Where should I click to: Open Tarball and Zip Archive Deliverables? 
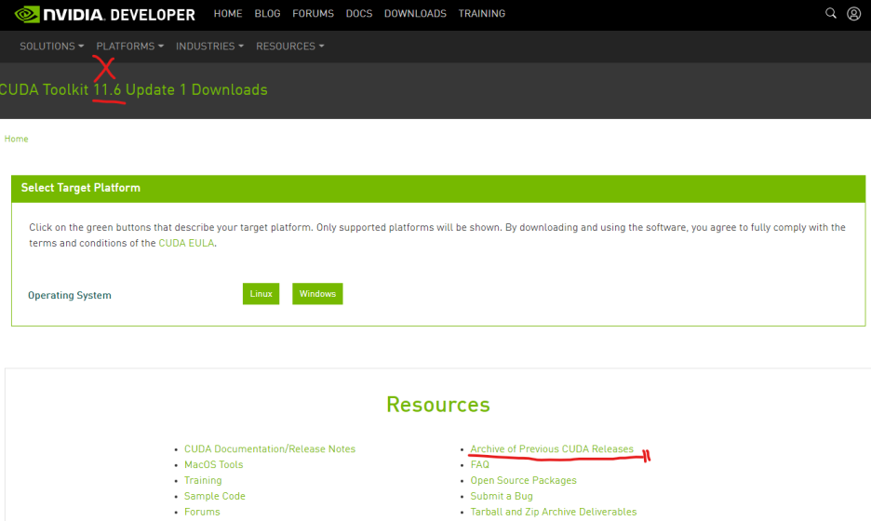coord(554,512)
